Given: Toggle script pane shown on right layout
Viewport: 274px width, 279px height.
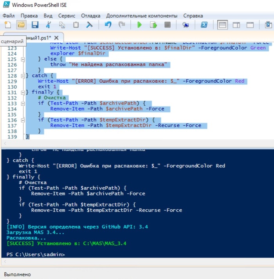Looking at the screenshot, I should coord(236,25).
